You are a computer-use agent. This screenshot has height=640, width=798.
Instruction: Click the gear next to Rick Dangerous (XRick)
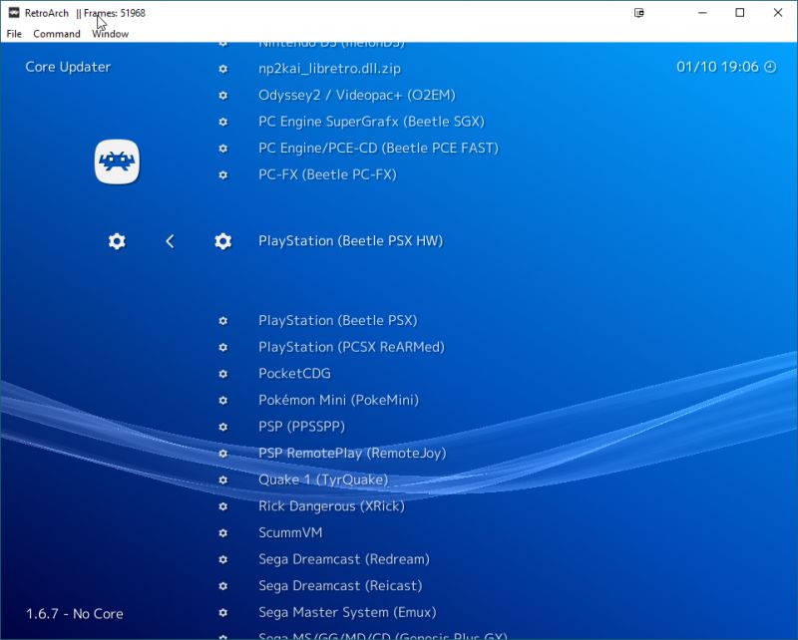point(221,506)
